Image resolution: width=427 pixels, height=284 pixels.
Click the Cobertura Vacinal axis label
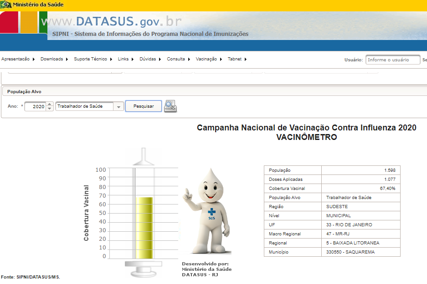86,213
